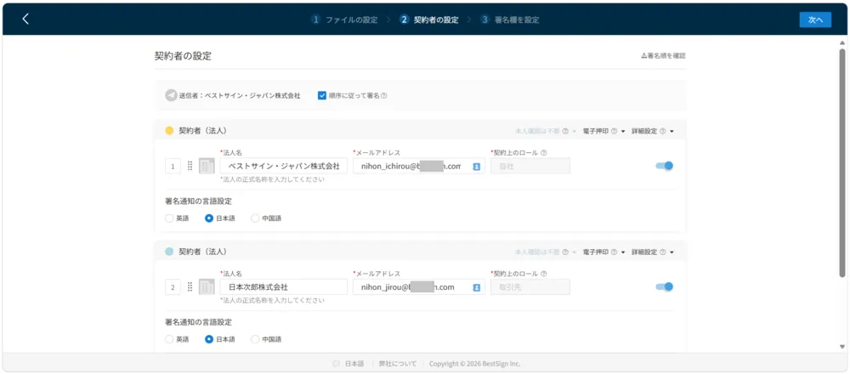Expand 詳細設定 for second contractor
The width and height of the screenshot is (850, 374).
[x=653, y=252]
